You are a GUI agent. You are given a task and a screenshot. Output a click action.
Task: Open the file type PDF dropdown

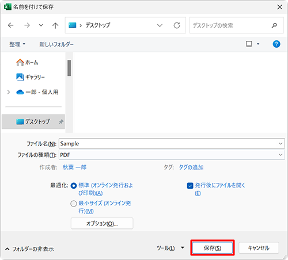[172, 155]
